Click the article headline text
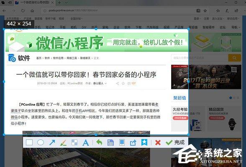 86,75
